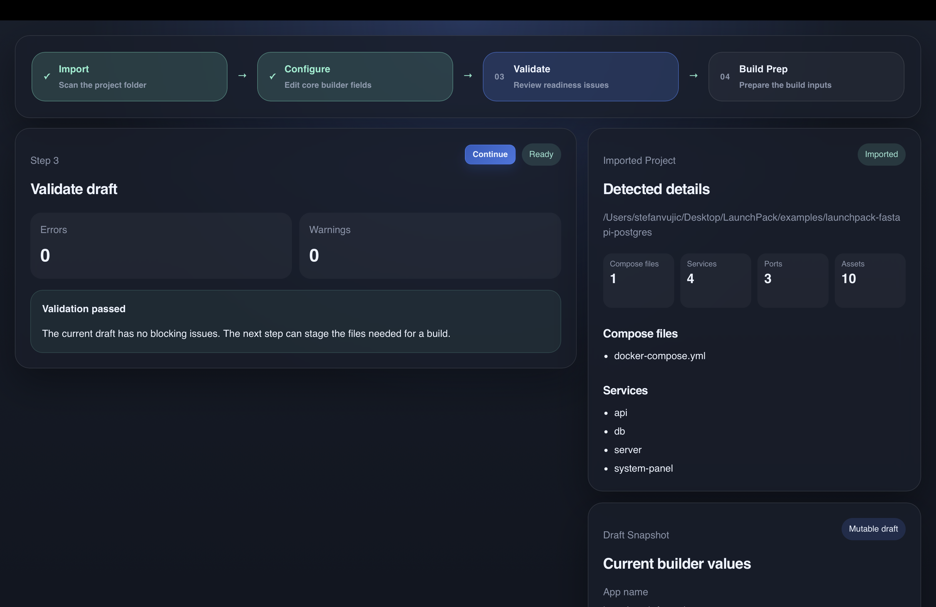Select the Validate step
The height and width of the screenshot is (607, 936).
pos(580,77)
